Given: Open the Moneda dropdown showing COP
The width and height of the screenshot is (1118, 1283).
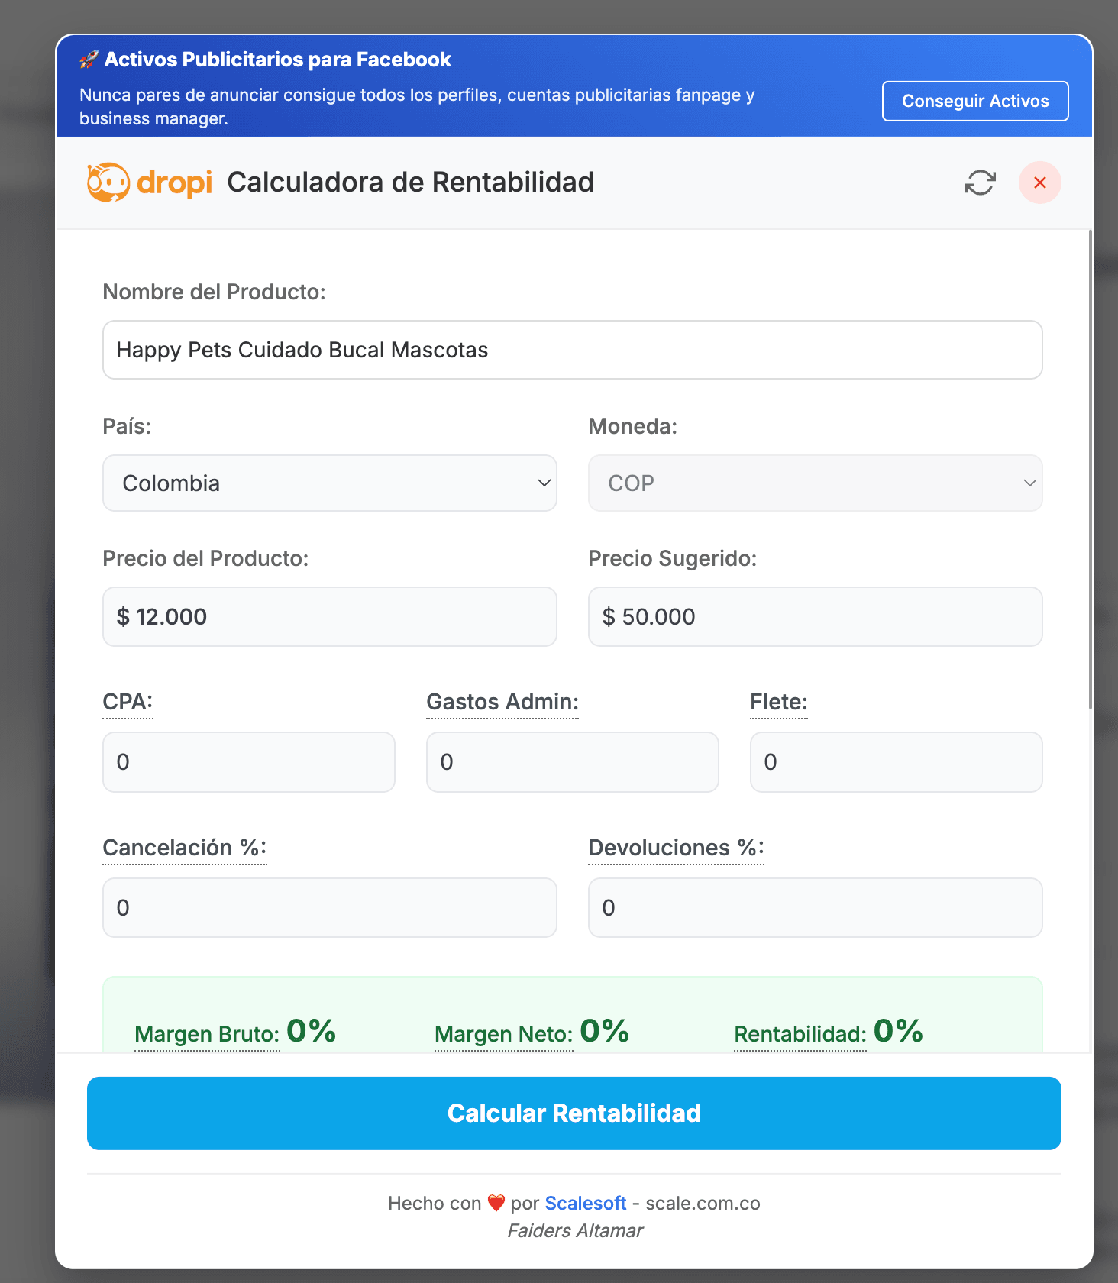Looking at the screenshot, I should click(815, 483).
